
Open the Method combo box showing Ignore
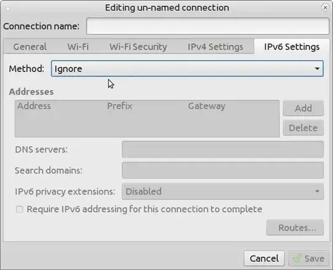click(x=187, y=68)
